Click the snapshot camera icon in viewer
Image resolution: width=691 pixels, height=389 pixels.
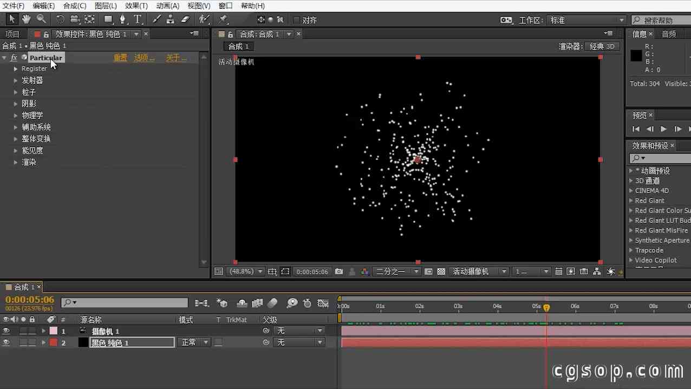pyautogui.click(x=339, y=272)
